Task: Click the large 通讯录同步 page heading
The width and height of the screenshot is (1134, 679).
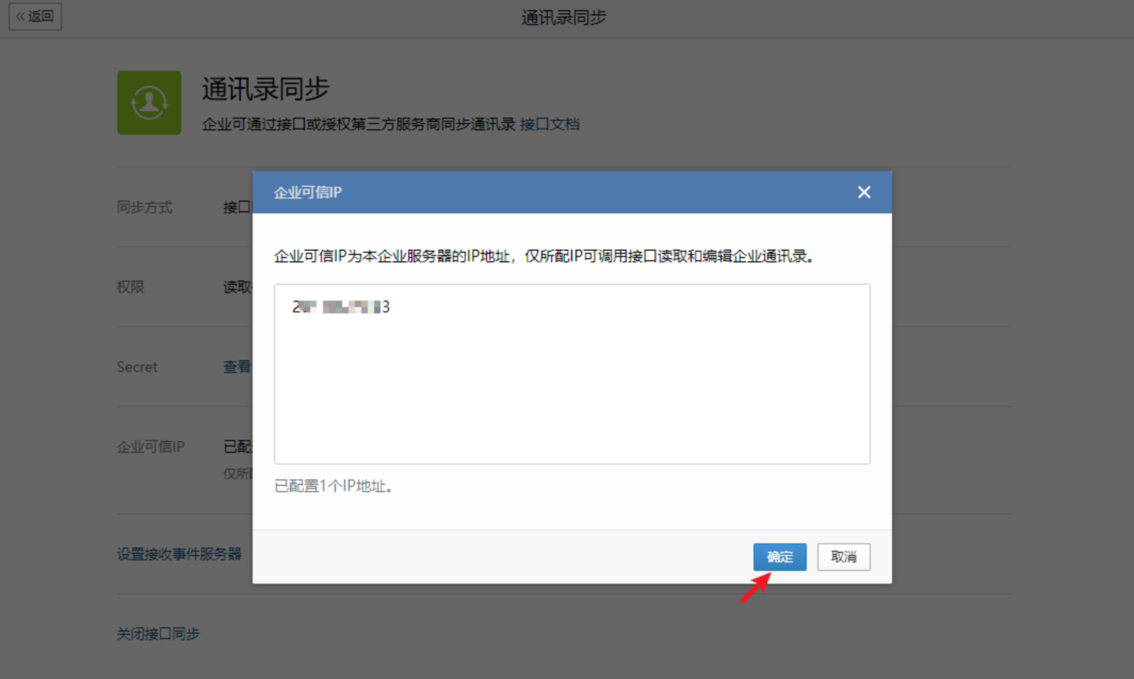Action: click(265, 89)
